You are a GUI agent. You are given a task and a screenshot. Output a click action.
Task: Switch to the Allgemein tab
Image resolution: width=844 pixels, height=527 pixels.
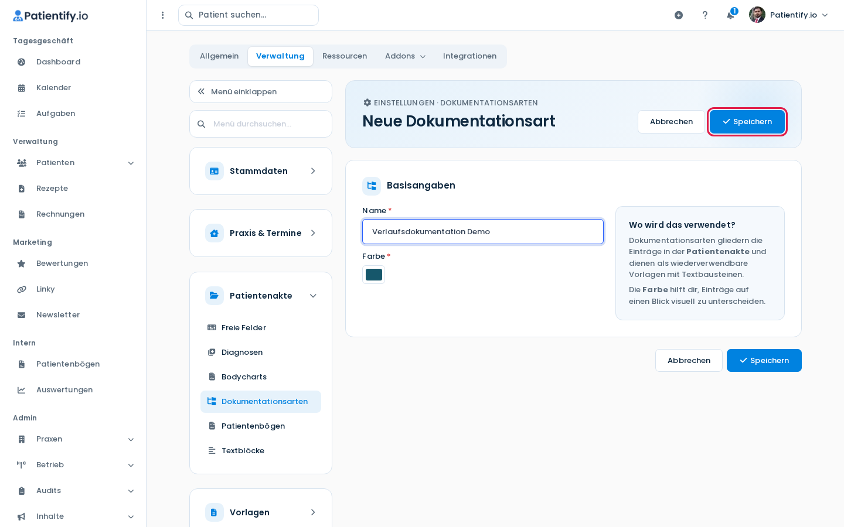coord(219,56)
